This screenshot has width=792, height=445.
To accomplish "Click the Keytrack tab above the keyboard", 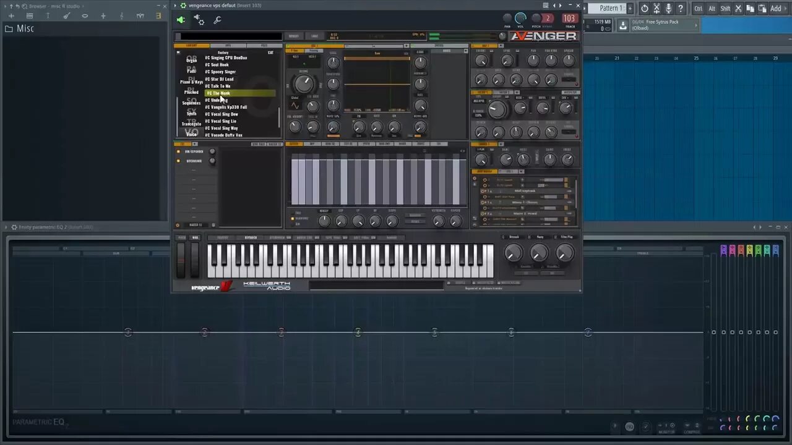I will point(251,237).
